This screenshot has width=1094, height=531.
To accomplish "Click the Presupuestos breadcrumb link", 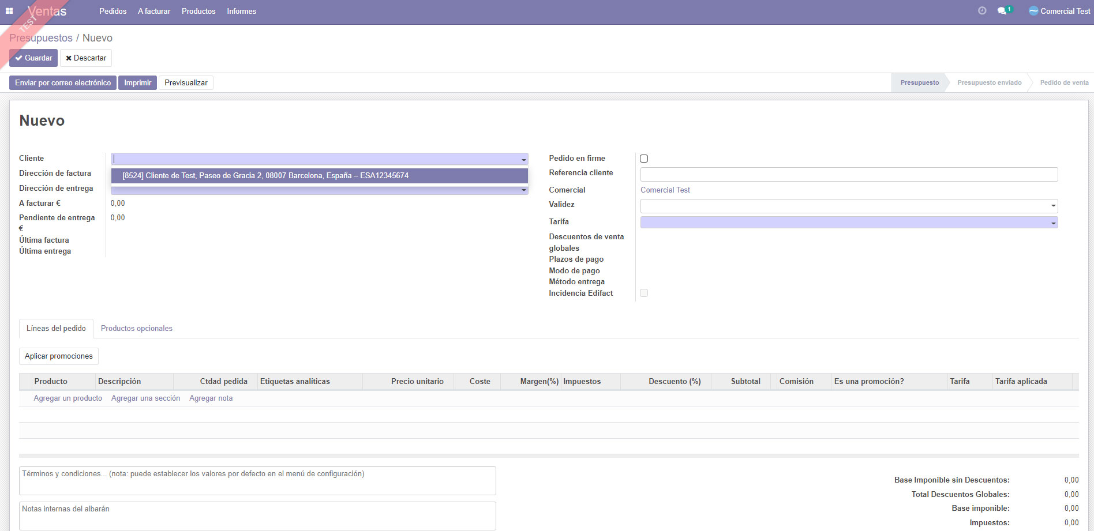I will pos(41,38).
